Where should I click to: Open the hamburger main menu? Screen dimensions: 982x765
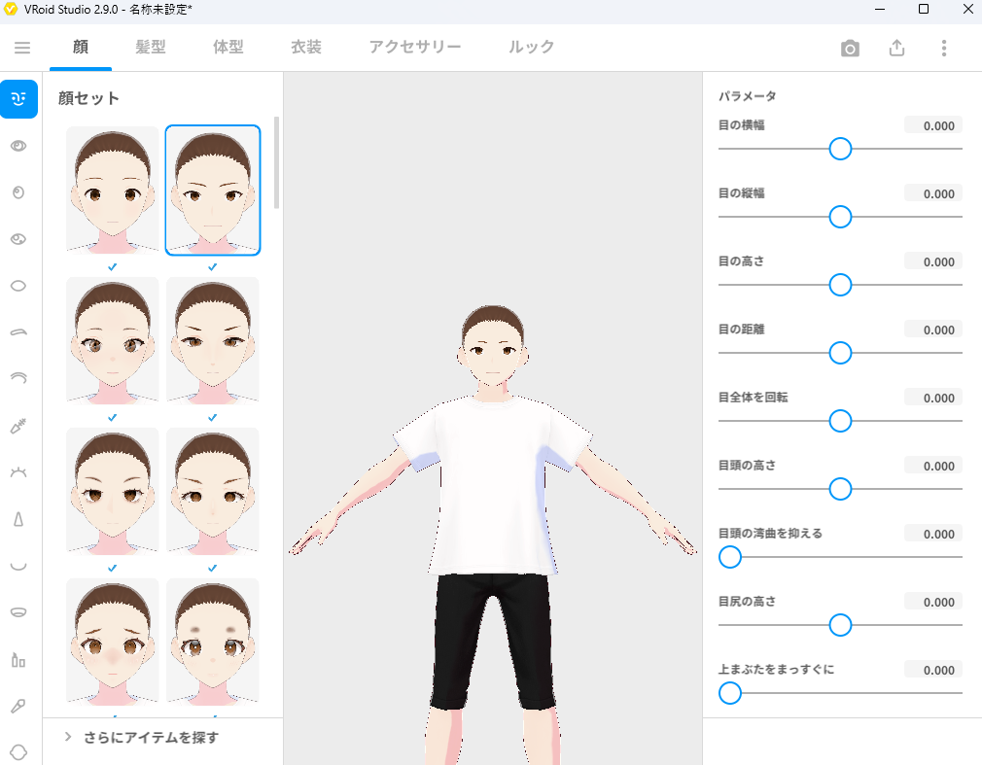click(21, 48)
